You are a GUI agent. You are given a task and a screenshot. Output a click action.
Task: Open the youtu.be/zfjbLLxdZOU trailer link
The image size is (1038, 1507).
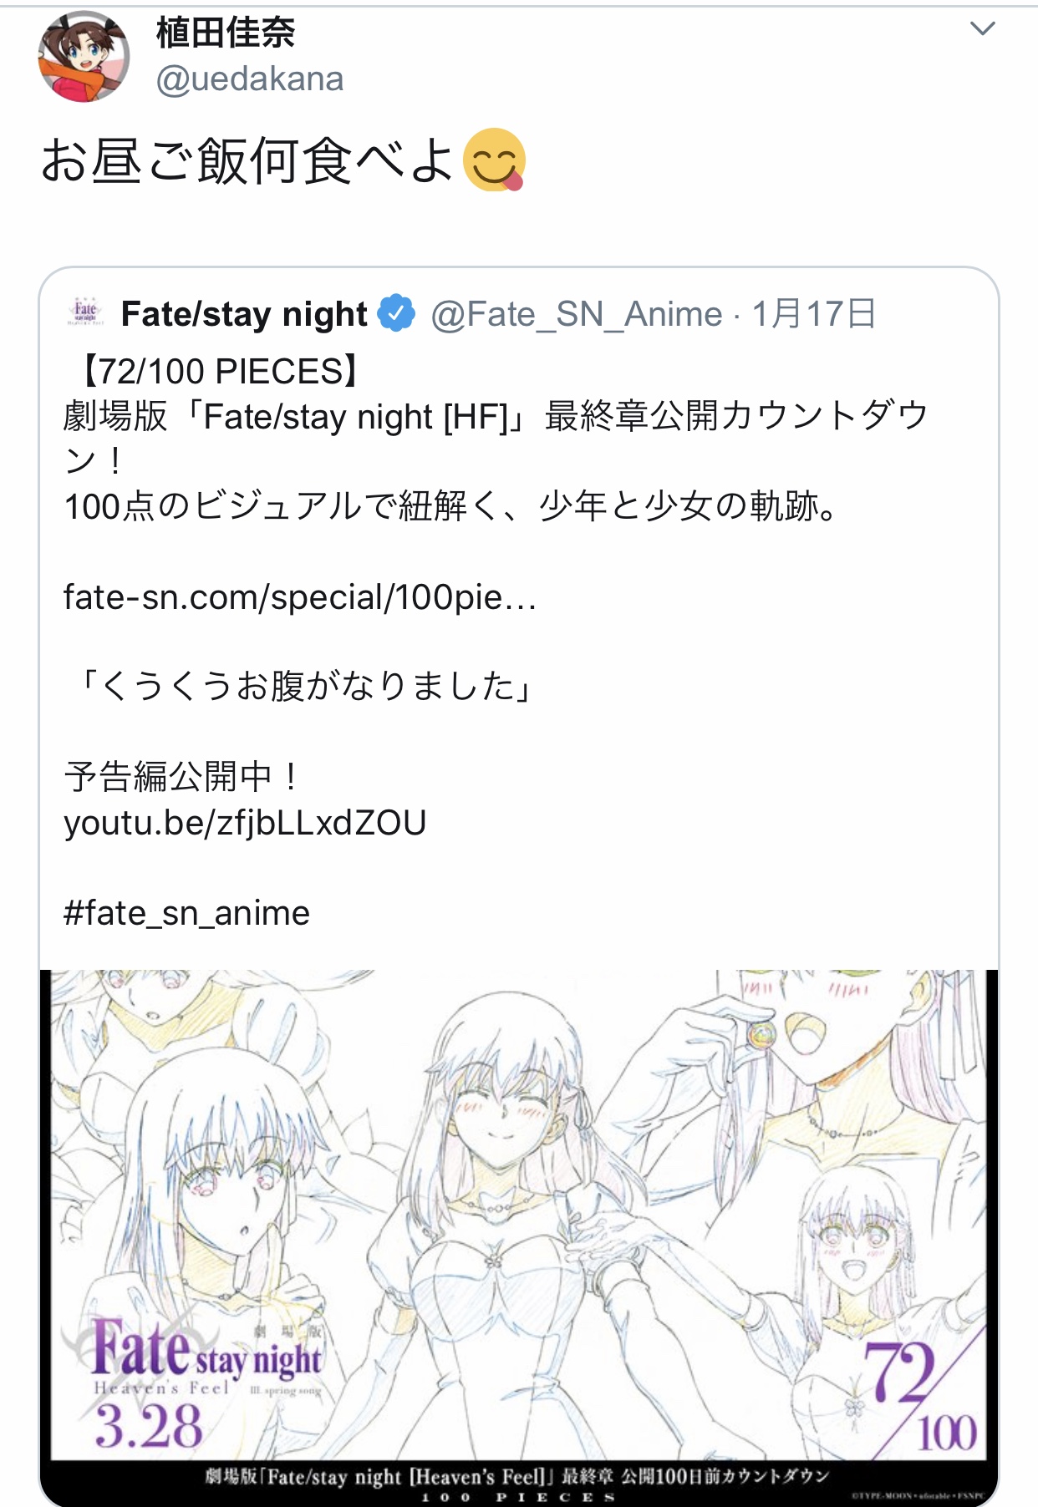(245, 823)
